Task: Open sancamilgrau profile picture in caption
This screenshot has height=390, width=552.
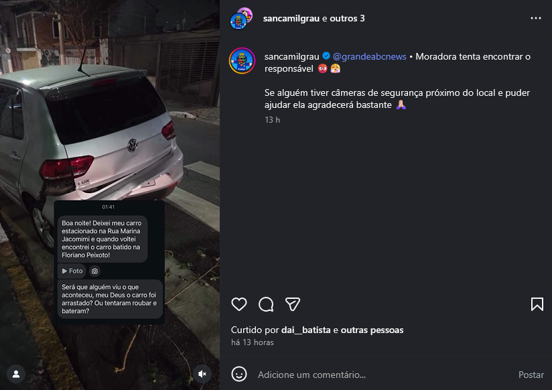Action: click(x=243, y=61)
